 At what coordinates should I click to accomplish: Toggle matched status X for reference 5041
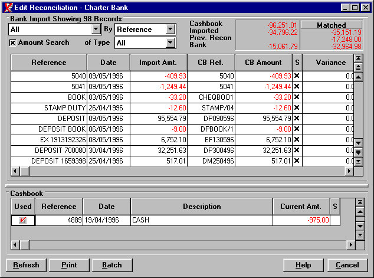[x=297, y=86]
